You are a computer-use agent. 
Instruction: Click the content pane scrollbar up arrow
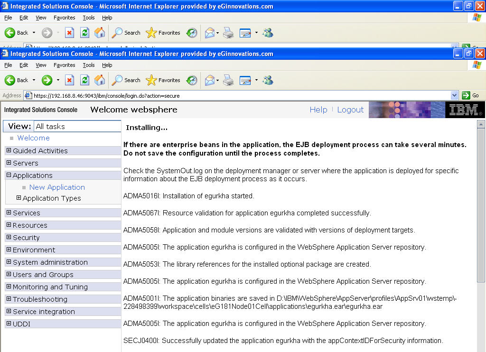[481, 124]
